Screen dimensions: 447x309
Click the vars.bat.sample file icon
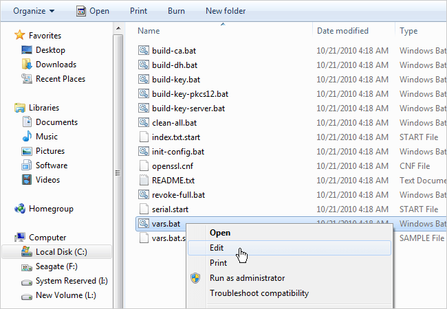(144, 238)
